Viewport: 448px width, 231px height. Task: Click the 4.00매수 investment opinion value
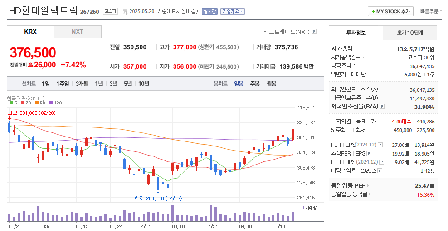tap(402, 122)
